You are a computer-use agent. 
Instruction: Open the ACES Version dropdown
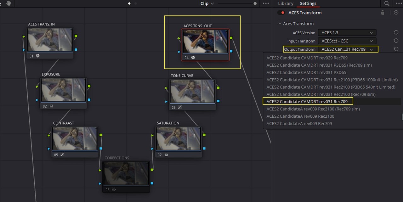[x=347, y=33]
